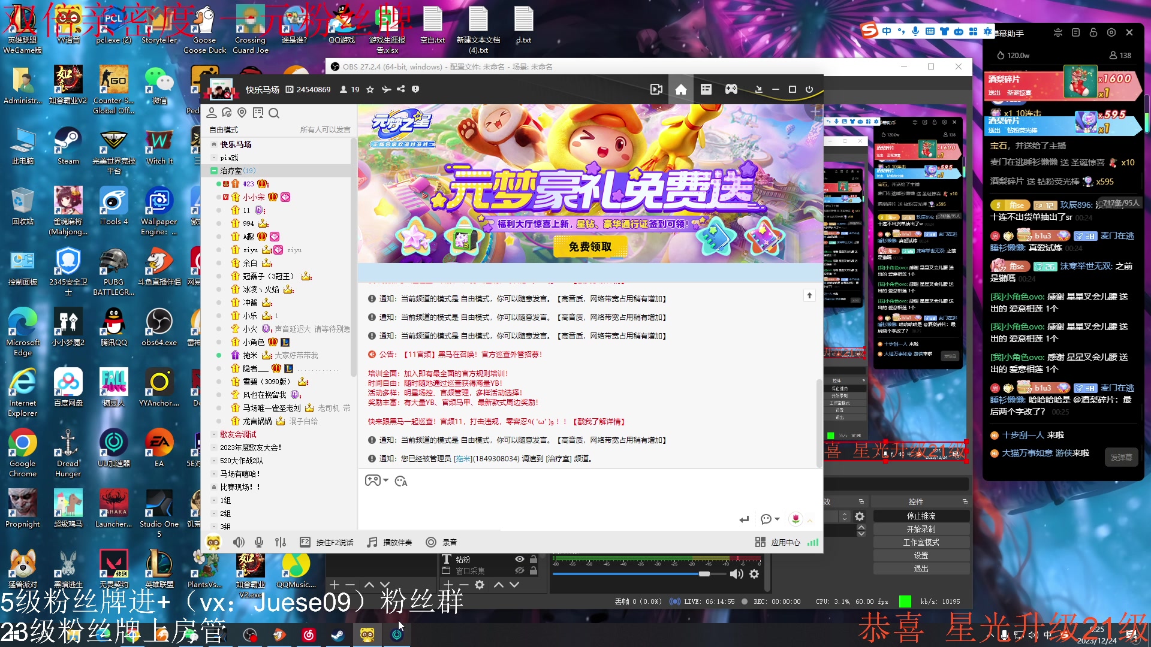Lock the 窗口采集 source in OBS
Viewport: 1151px width, 647px height.
point(534,570)
